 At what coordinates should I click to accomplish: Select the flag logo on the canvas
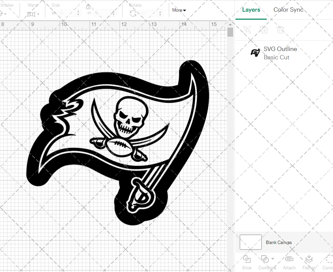118,142
